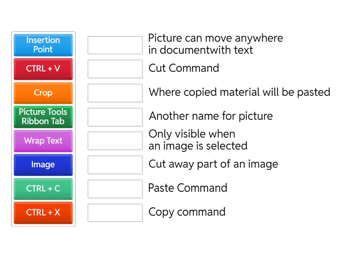
Task: Click the box beside 'Where copied material will be pasted'
Action: tap(115, 92)
